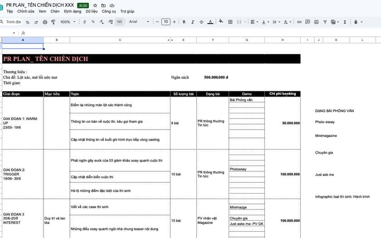The height and width of the screenshot is (238, 381).
Task: Select the Chi phí booking header cell
Action: 283,94
